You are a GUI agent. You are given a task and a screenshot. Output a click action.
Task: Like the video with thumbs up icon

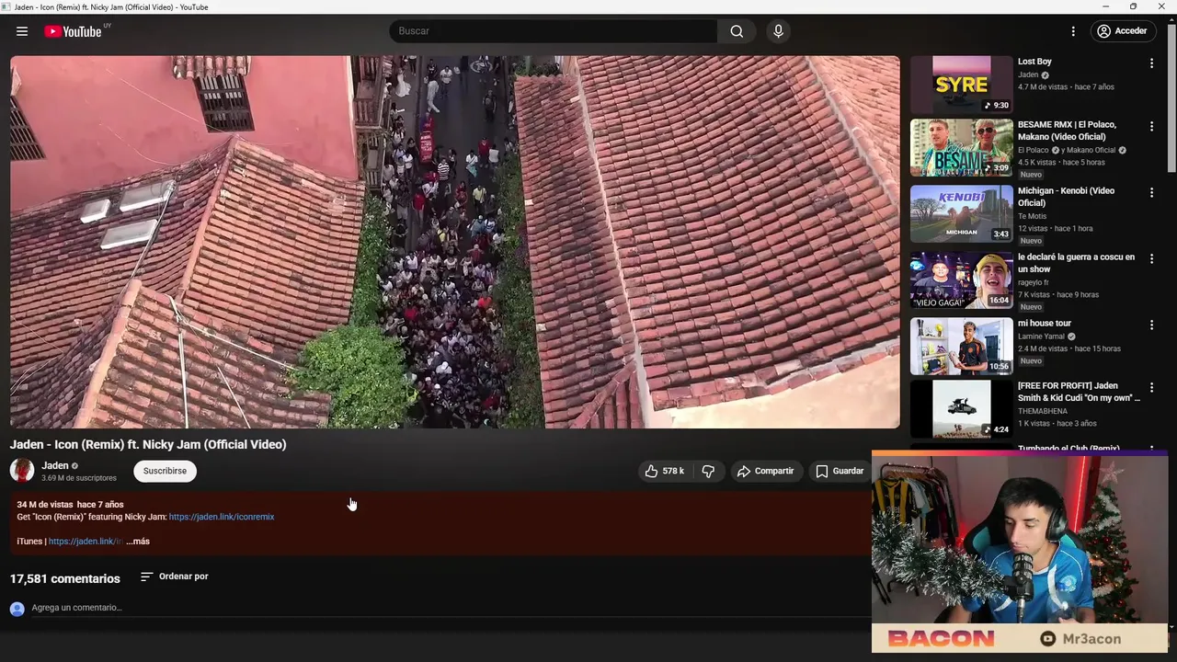(x=651, y=471)
